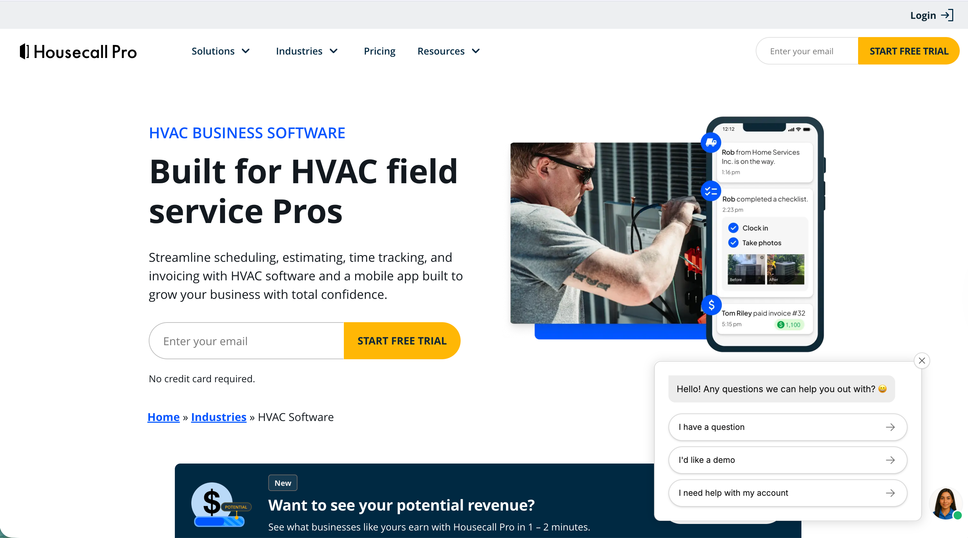This screenshot has height=538, width=968.
Task: Click the dollar icon next to Tom Riley's invoice
Action: click(711, 305)
